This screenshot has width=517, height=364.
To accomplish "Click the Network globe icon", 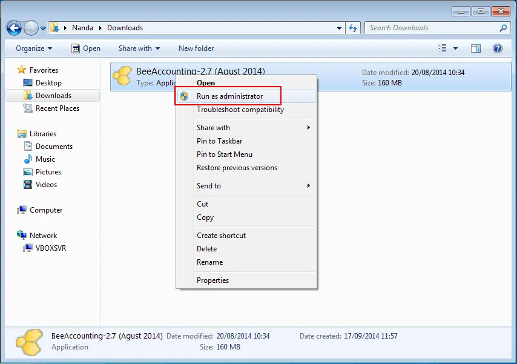I will 22,235.
